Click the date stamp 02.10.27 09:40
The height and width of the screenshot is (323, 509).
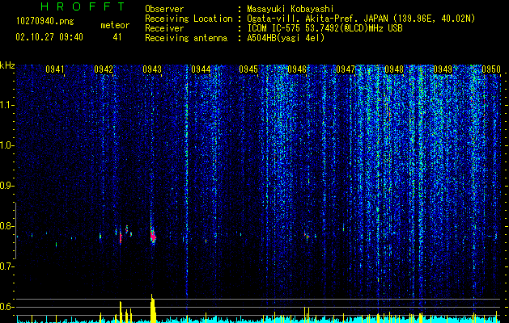pos(49,37)
